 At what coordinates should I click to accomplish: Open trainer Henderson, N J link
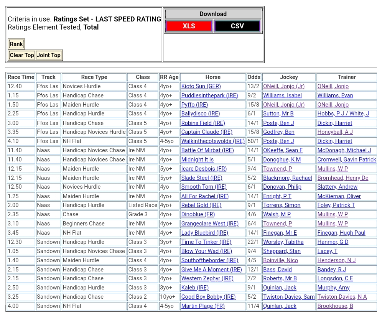336,260
